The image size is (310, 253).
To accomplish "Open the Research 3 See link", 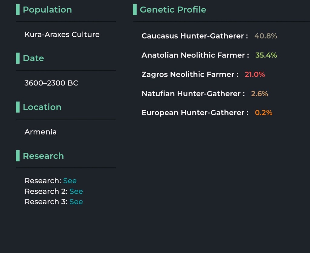I will (76, 201).
